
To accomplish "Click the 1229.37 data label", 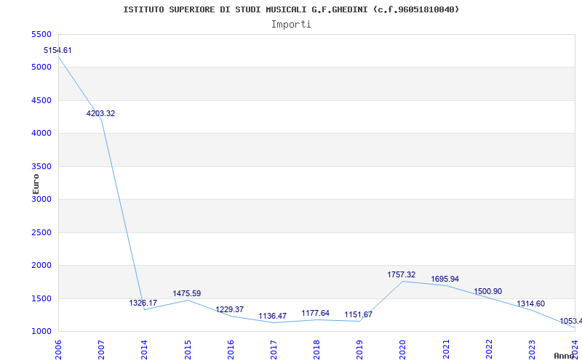I will pyautogui.click(x=230, y=310).
